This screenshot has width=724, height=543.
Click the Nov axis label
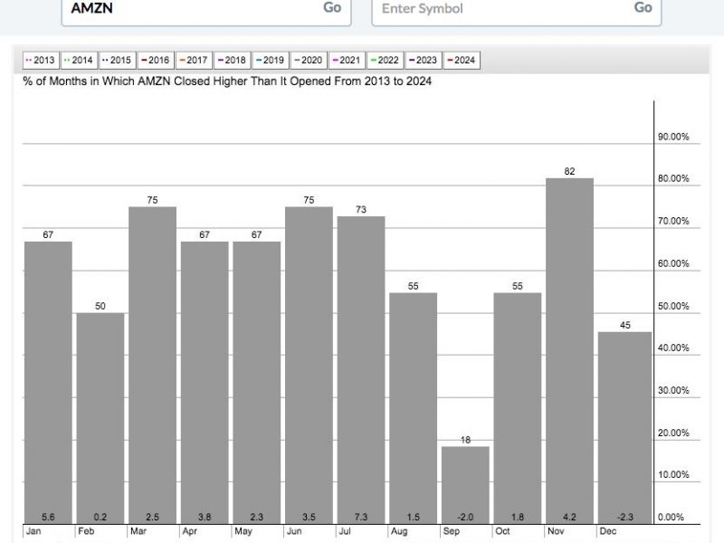click(x=556, y=531)
